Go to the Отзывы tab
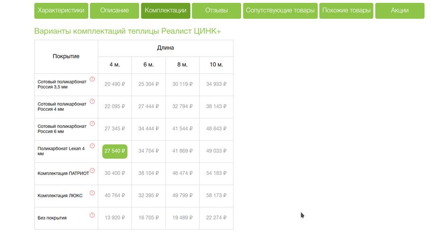Image resolution: width=442 pixels, height=242 pixels. [x=217, y=10]
